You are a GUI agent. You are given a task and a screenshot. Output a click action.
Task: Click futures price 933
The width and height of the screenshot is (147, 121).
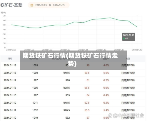click(x=68, y=95)
